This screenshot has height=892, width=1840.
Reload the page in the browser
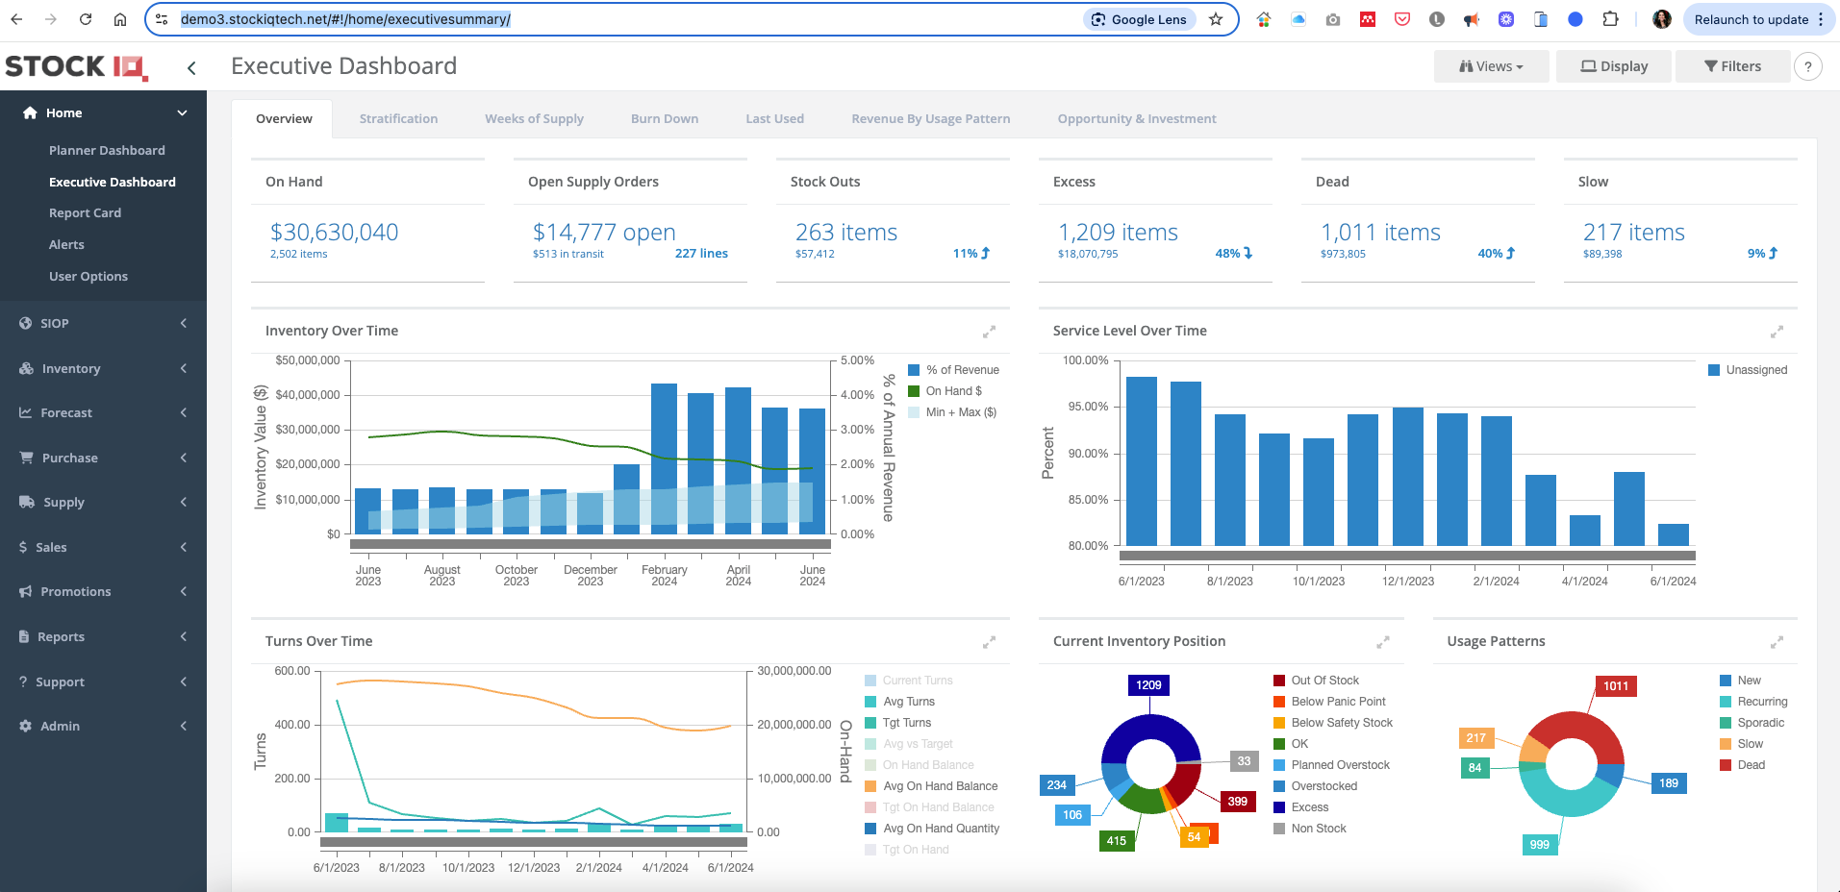tap(86, 19)
